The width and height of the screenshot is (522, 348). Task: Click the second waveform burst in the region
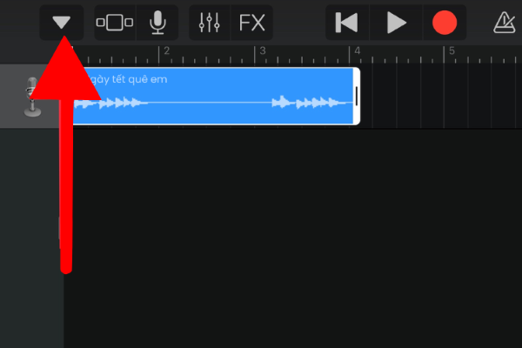tap(310, 103)
